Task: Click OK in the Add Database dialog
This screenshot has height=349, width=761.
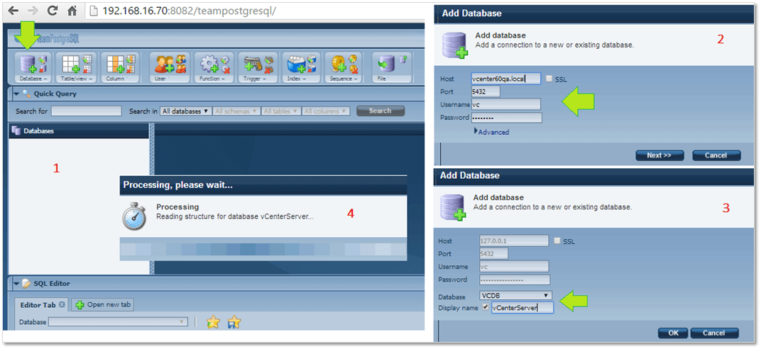Action: pos(673,333)
